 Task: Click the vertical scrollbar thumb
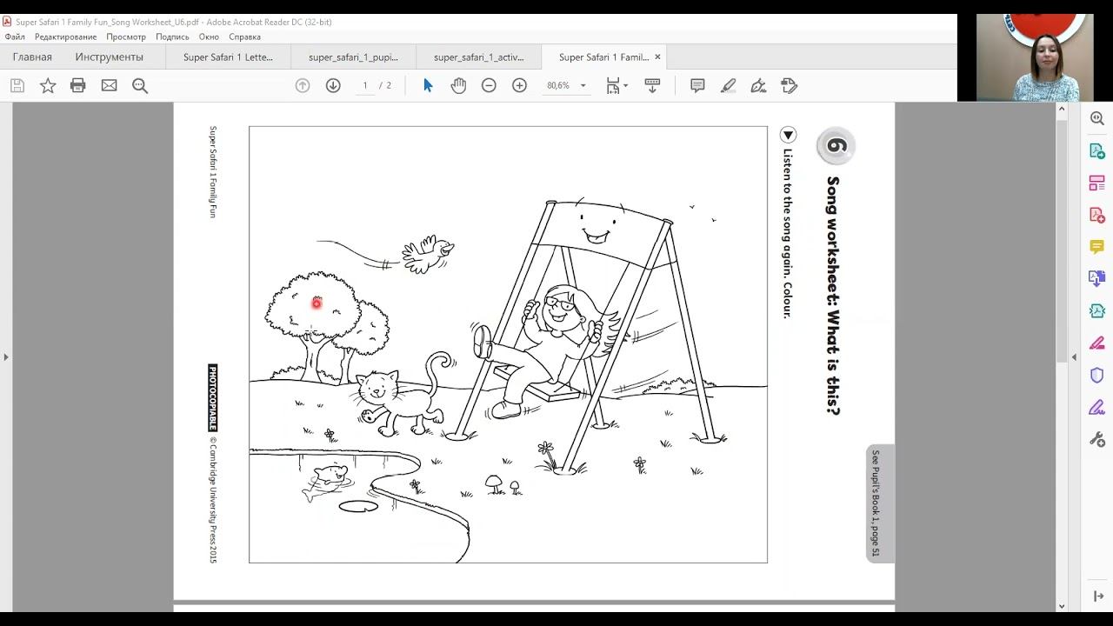click(x=1062, y=240)
